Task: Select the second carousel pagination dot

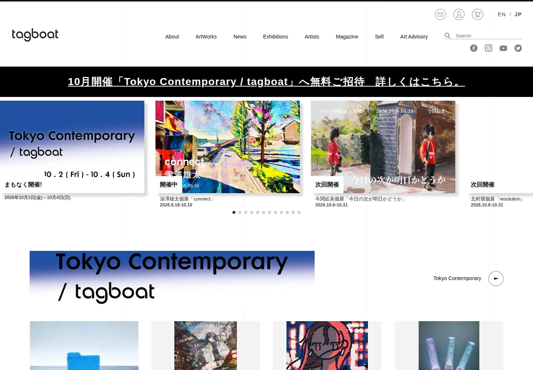Action: click(240, 212)
